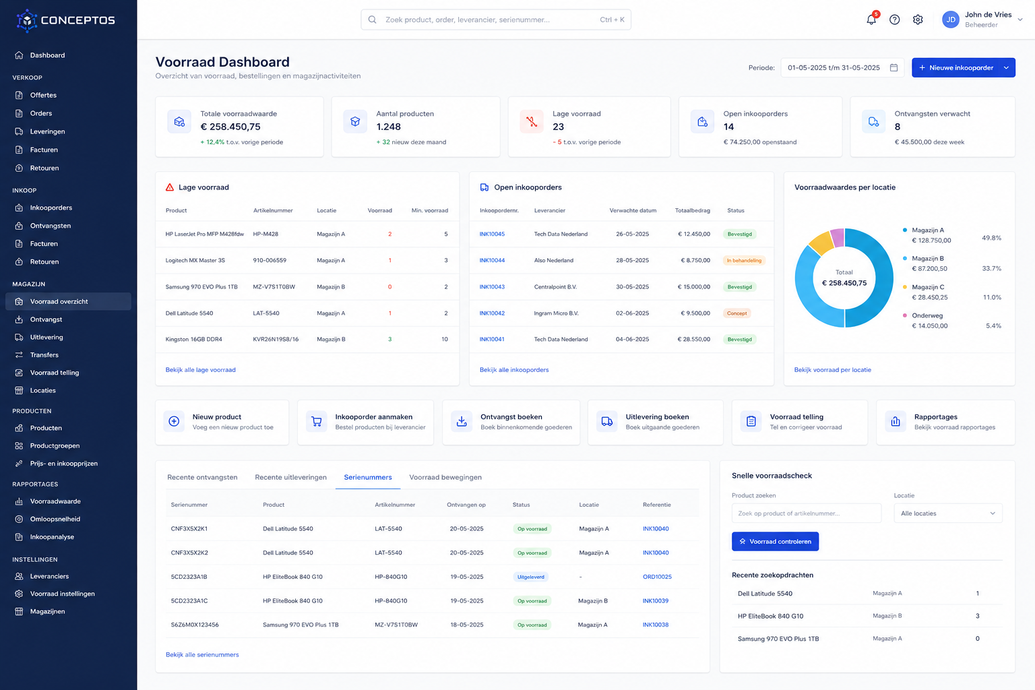Click the Voorraad controleren button
The height and width of the screenshot is (690, 1035).
point(775,542)
